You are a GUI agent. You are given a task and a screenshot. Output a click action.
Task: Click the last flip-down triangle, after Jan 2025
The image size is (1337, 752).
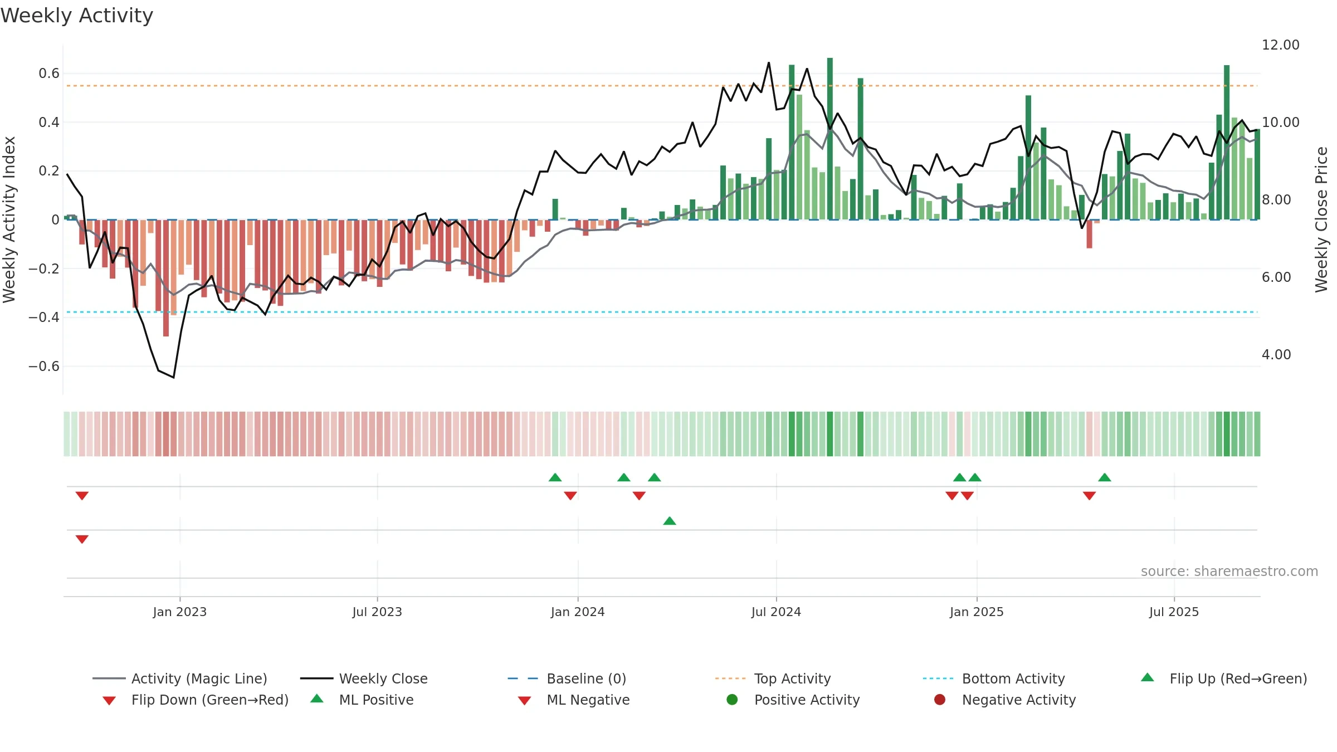pos(1090,495)
